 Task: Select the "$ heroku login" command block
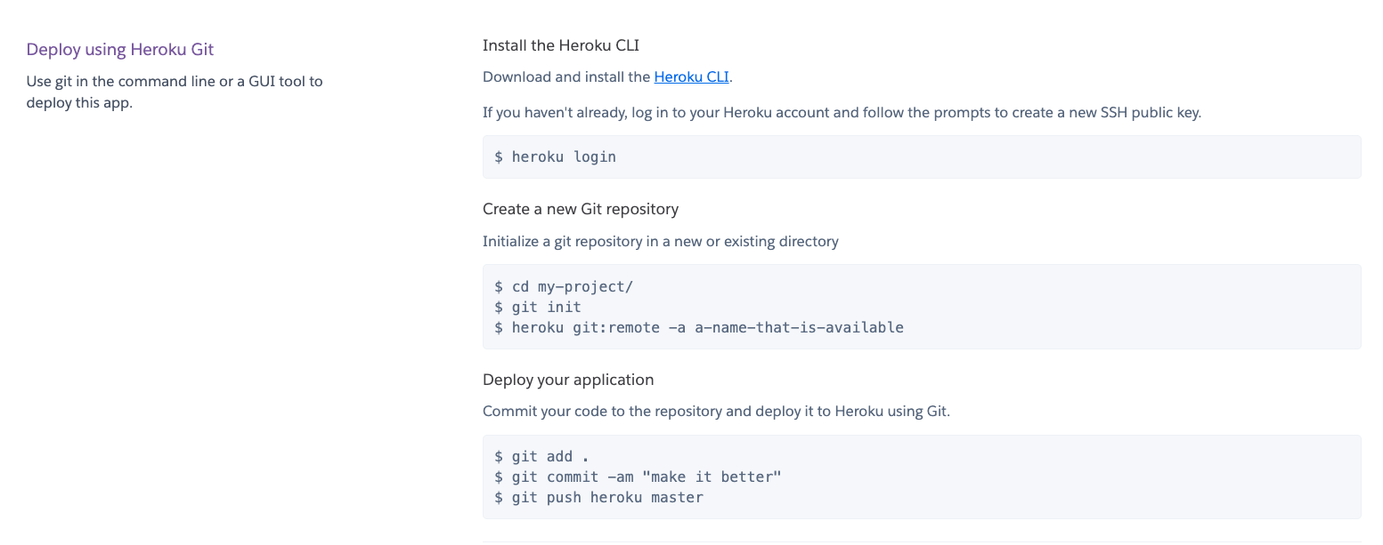click(922, 156)
